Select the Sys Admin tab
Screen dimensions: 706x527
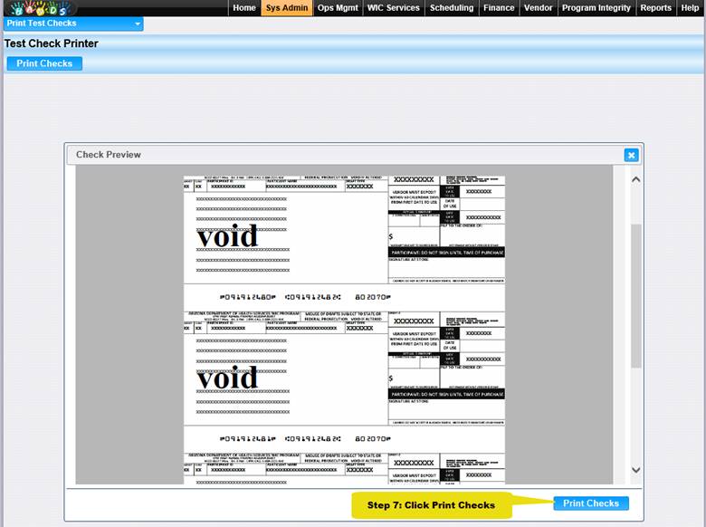(286, 8)
